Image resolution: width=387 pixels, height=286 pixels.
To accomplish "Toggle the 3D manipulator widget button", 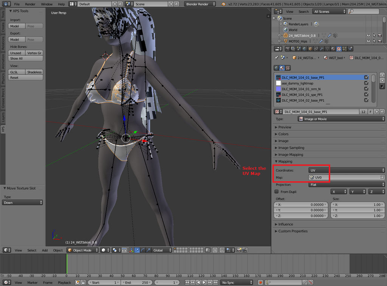I will [x=131, y=250].
